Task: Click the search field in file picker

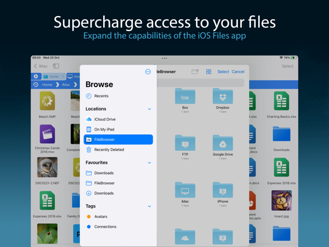Action: point(201,83)
